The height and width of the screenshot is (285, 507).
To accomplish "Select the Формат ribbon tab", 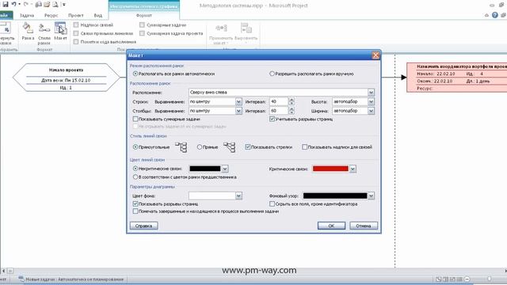I will [x=144, y=15].
